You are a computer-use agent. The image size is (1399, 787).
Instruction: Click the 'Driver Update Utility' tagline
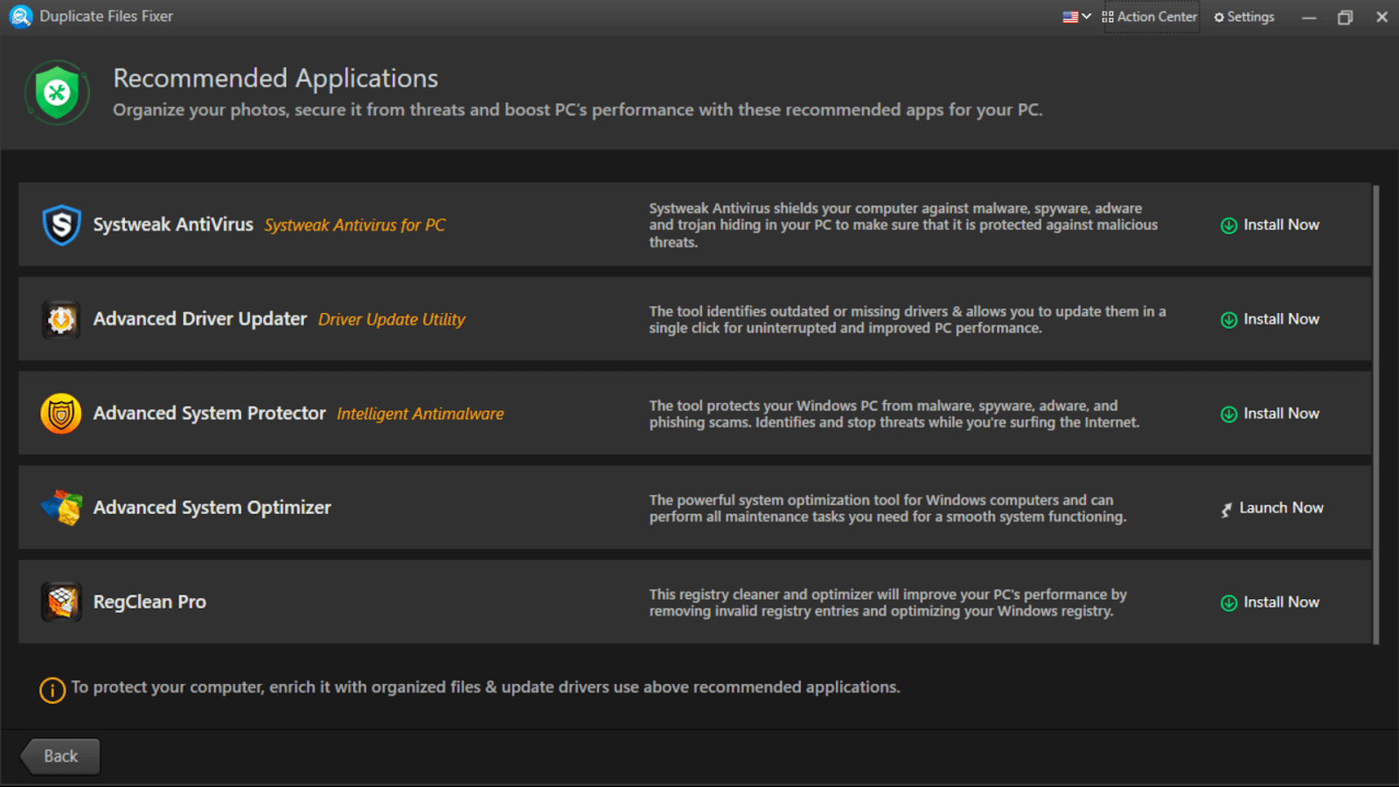pyautogui.click(x=392, y=320)
